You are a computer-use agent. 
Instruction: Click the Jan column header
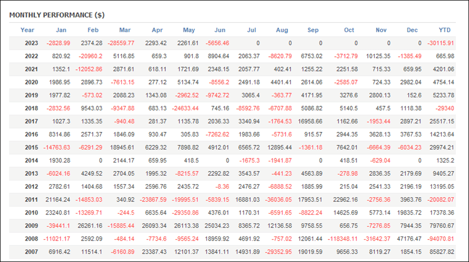tap(61, 30)
